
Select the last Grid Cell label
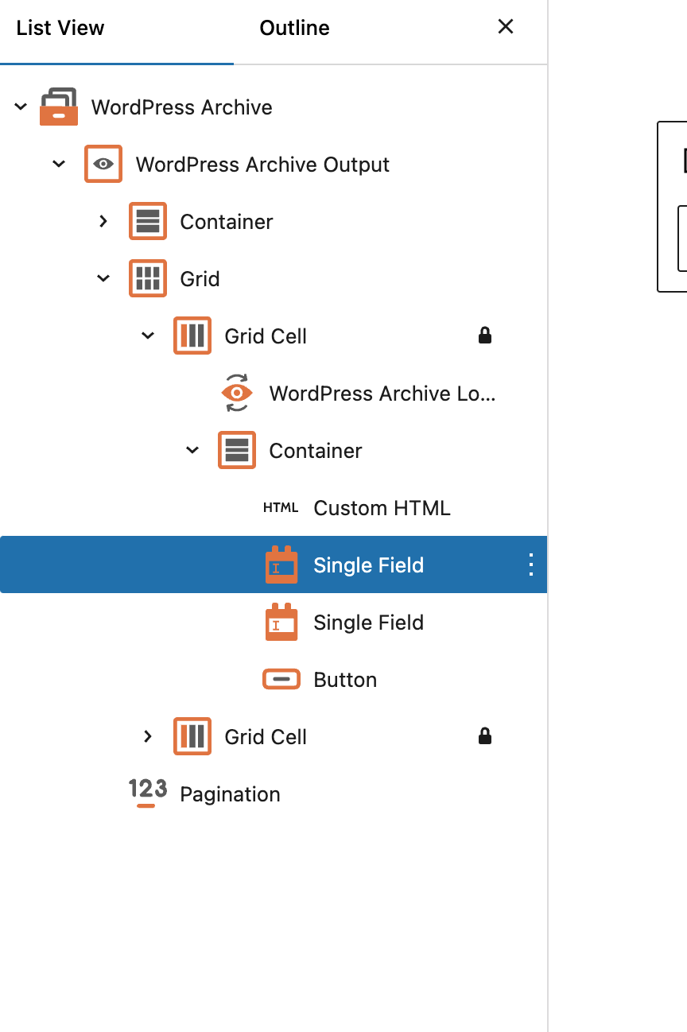point(266,737)
